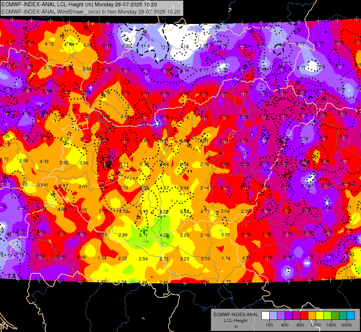The image size is (361, 332).
Task: Select the vivid purple legend swatch after 400
Action: pos(289,316)
